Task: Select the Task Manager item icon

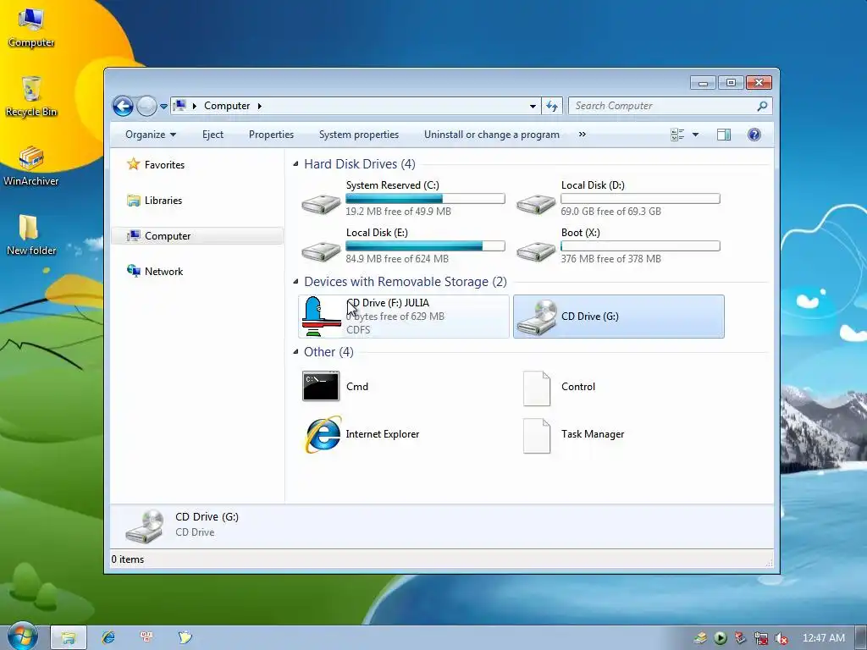Action: [x=536, y=436]
